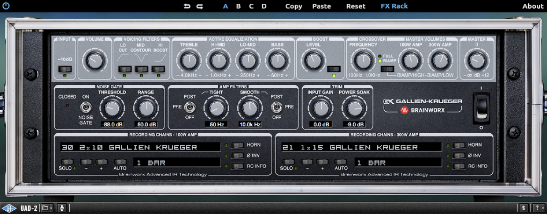547x214 pixels.
Task: Toggle Solo on the 300W Amp chain
Action: tap(288, 162)
